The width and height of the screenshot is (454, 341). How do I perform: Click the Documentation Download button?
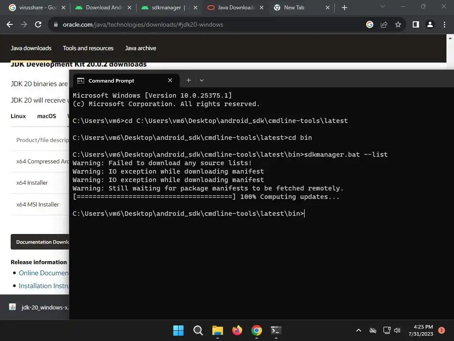click(40, 242)
